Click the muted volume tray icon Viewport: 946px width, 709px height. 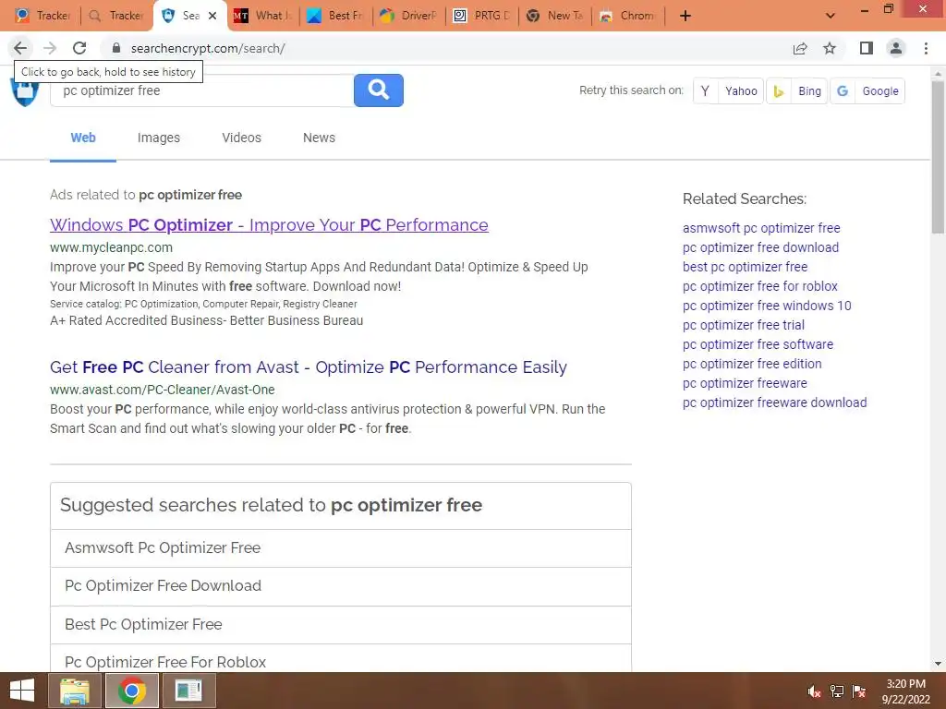tap(814, 691)
